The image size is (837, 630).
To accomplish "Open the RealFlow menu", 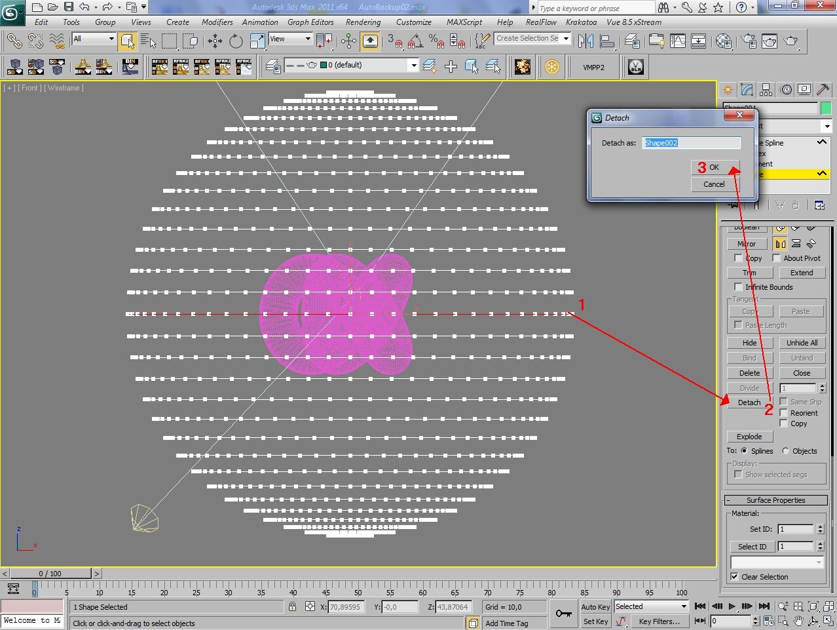I will click(x=541, y=22).
